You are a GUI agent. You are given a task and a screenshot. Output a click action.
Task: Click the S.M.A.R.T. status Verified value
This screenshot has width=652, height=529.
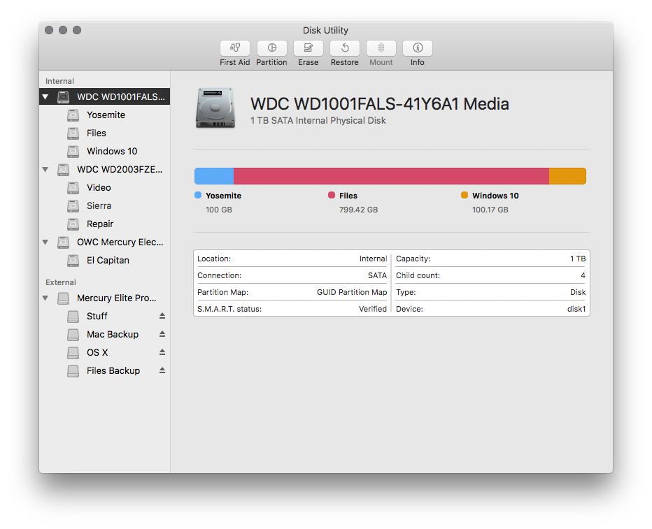(x=373, y=309)
